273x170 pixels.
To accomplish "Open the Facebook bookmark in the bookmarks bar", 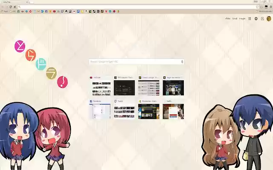I will (x=46, y=11).
